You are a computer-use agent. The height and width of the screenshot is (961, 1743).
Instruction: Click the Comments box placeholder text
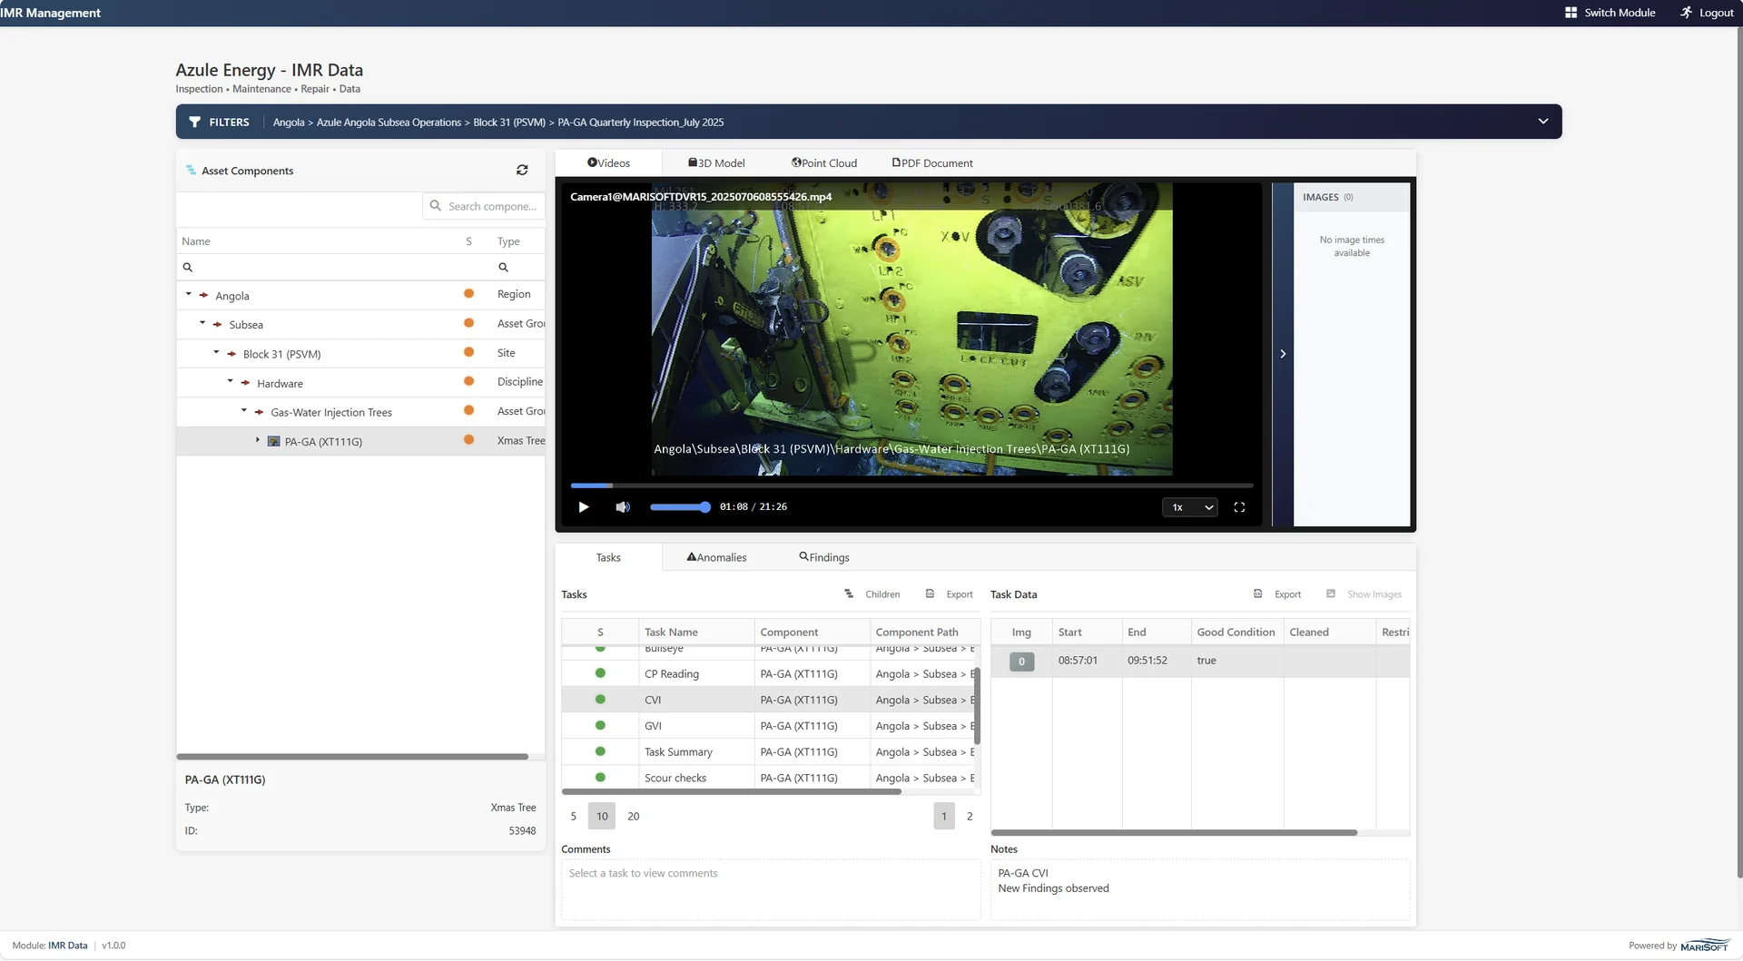[643, 873]
